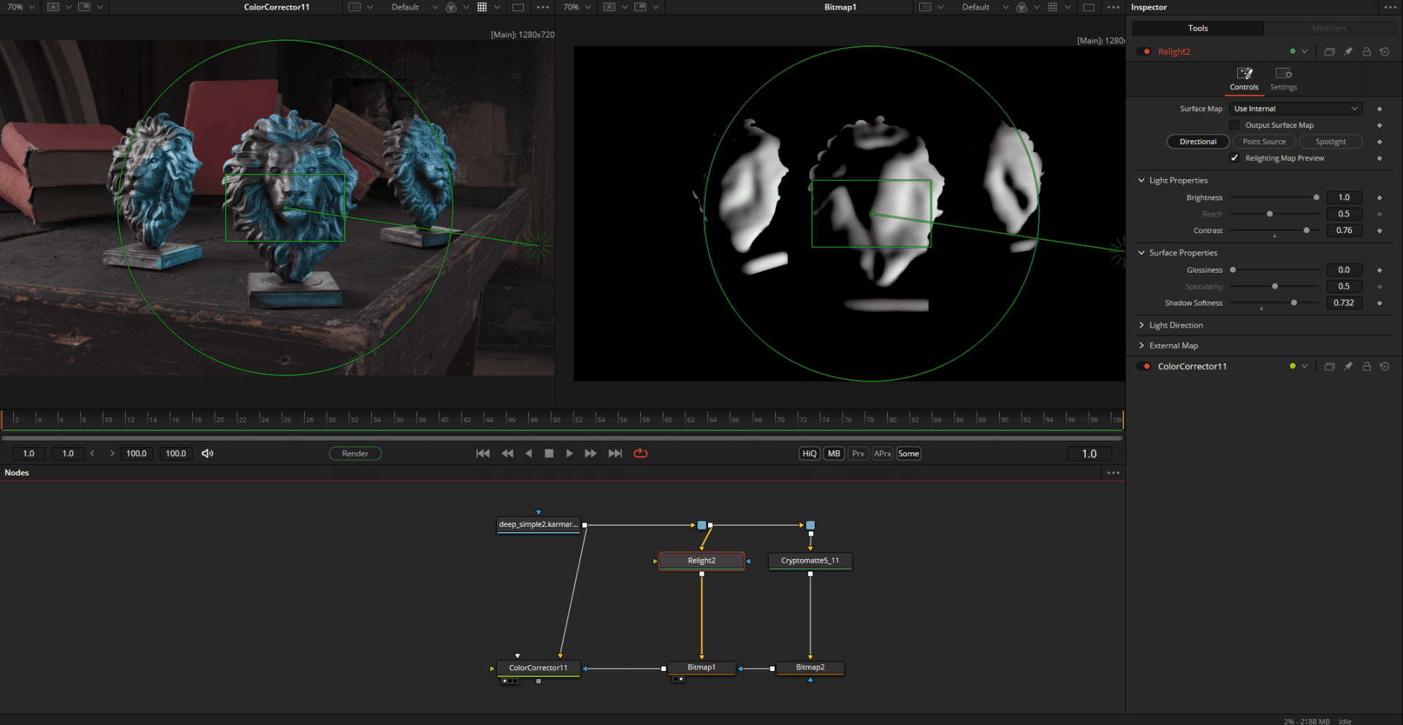Image resolution: width=1403 pixels, height=725 pixels.
Task: Click the audio mute speaker icon
Action: (208, 453)
